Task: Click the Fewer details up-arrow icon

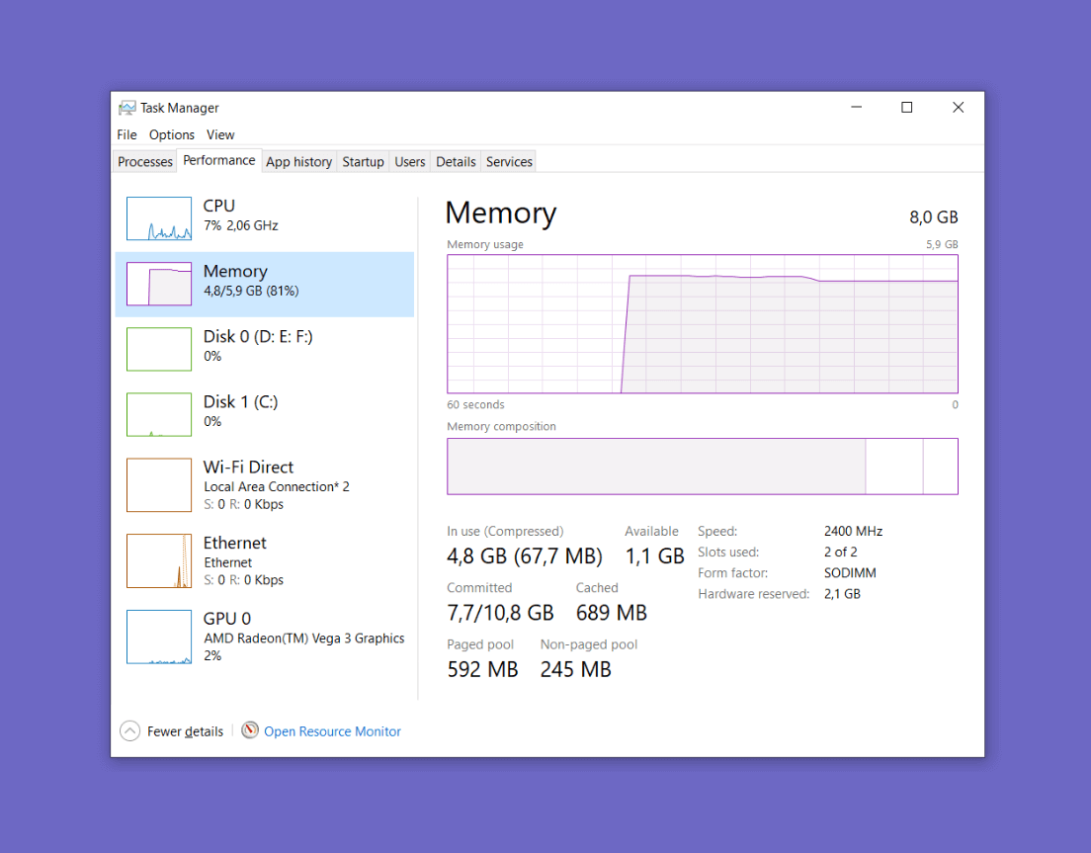Action: click(x=130, y=730)
